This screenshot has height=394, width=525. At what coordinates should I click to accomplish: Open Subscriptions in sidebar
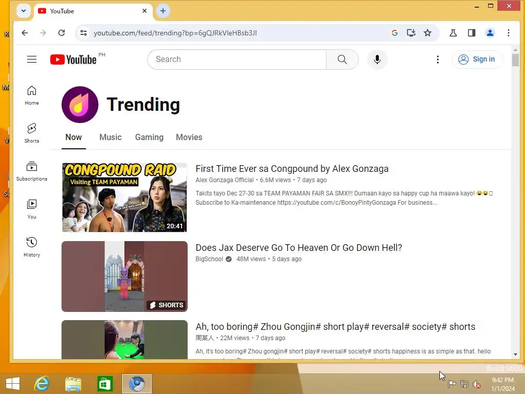(x=32, y=171)
